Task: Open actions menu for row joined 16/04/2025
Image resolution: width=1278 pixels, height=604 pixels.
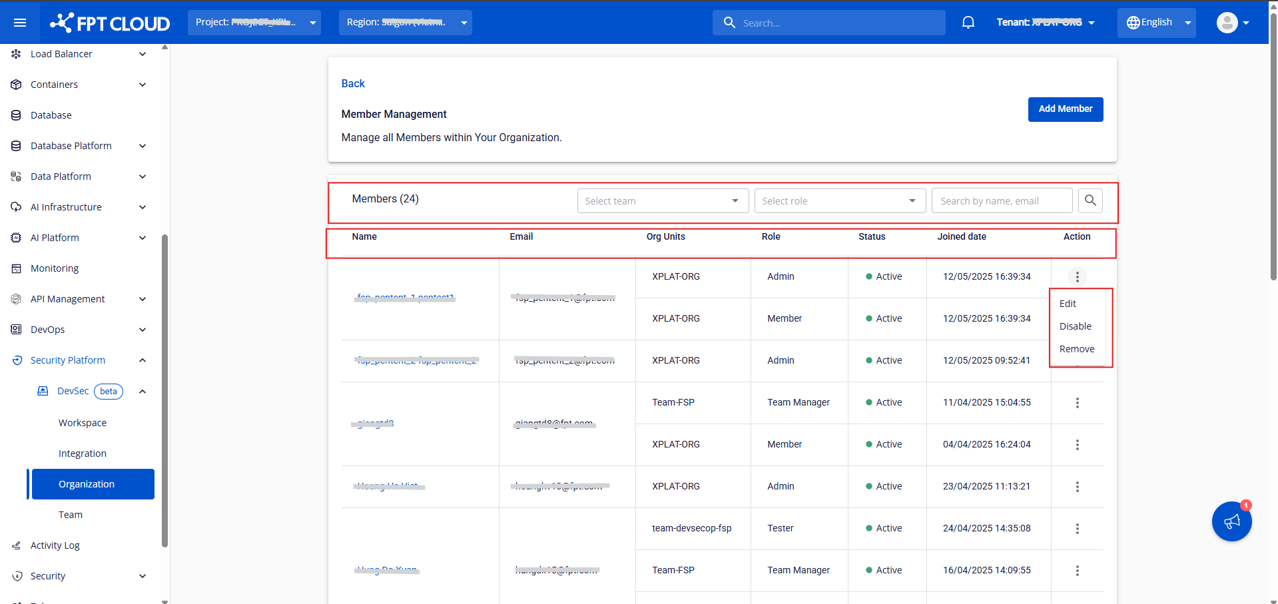Action: coord(1077,571)
